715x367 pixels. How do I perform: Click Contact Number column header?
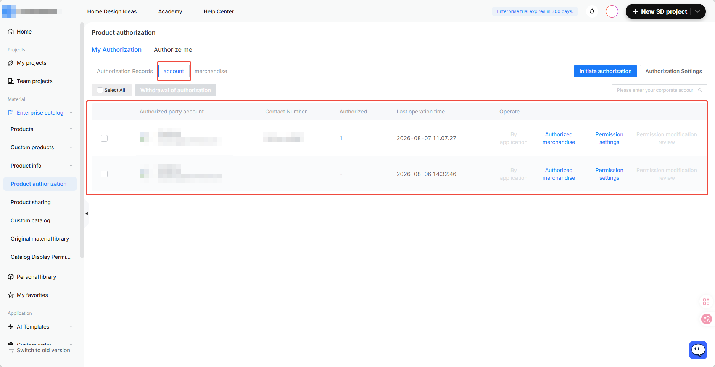286,112
